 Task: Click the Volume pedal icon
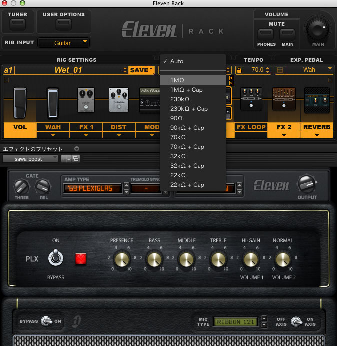(x=20, y=103)
